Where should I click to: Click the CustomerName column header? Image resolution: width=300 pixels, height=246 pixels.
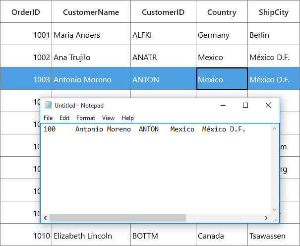click(x=91, y=11)
